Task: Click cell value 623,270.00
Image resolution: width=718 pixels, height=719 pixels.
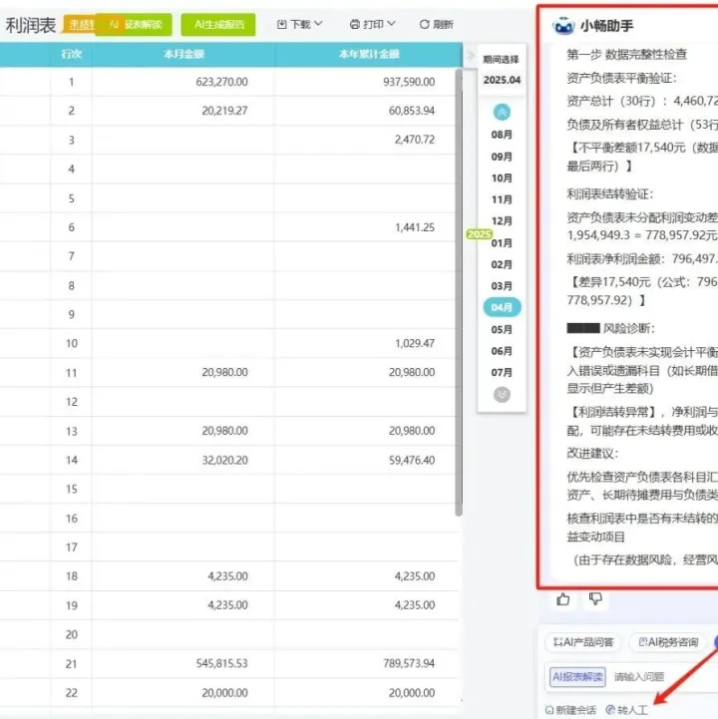Action: click(221, 82)
